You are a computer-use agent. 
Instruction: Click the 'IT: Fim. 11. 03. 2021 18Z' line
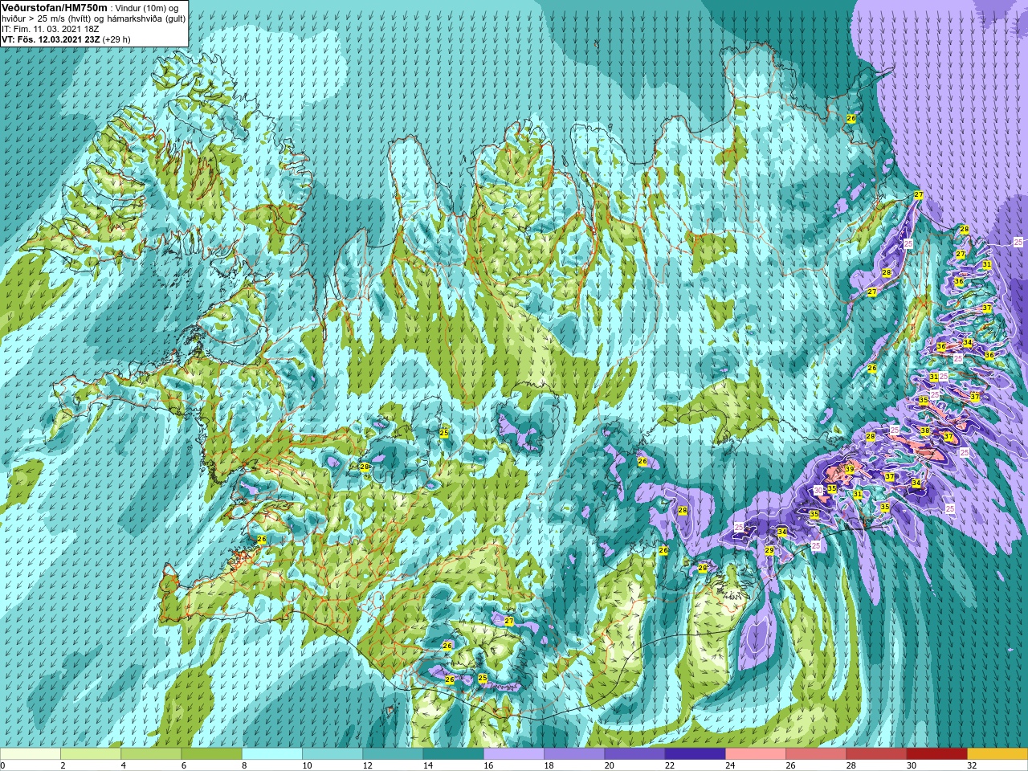[51, 28]
